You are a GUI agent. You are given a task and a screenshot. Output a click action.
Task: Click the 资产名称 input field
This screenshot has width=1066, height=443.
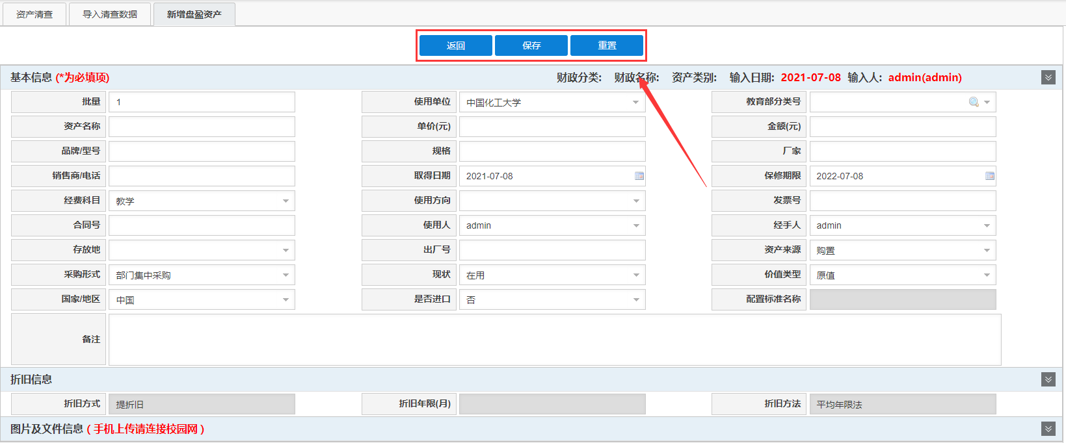coord(202,127)
